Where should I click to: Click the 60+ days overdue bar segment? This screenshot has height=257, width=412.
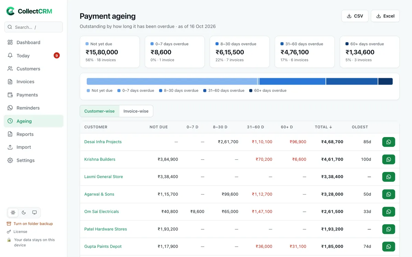click(386, 82)
